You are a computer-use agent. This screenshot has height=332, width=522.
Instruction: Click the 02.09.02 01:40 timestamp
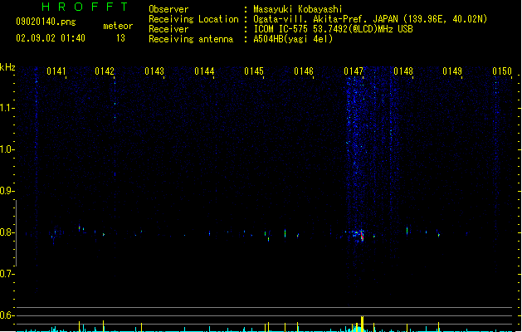(51, 38)
